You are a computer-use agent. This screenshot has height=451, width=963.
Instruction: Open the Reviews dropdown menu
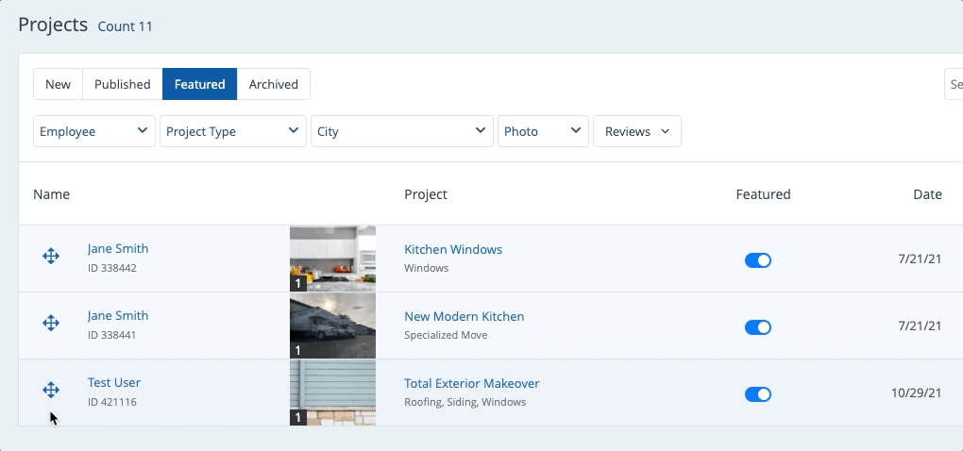[x=636, y=132]
